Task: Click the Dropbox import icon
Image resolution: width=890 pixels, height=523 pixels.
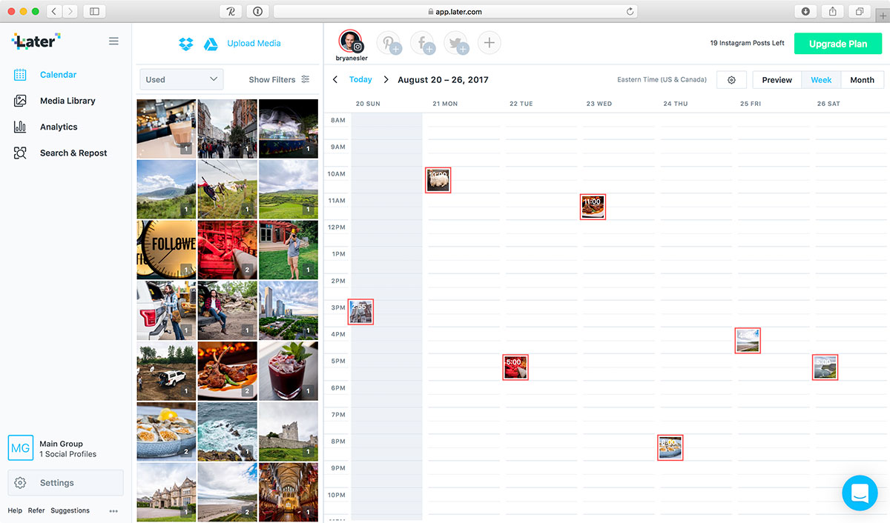Action: point(185,44)
